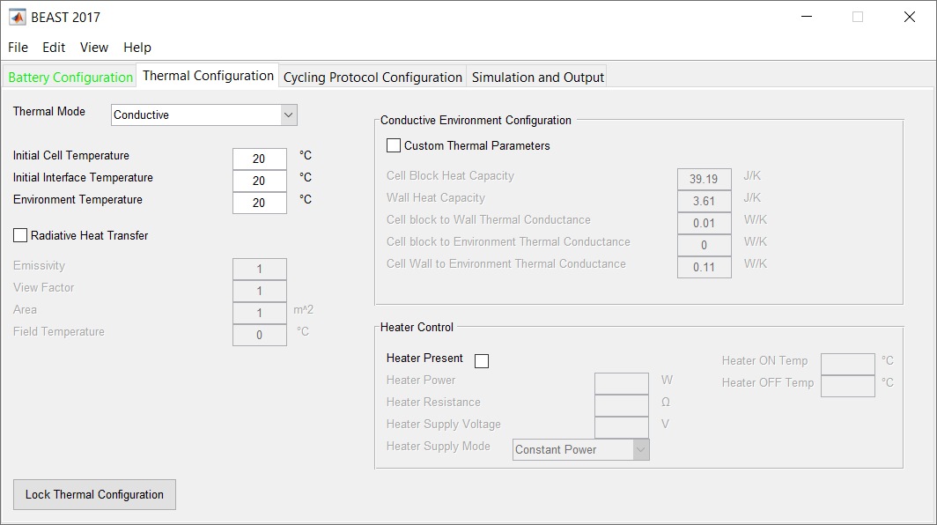
Task: Open the Cycling Protocol Configuration tab
Action: [x=372, y=77]
